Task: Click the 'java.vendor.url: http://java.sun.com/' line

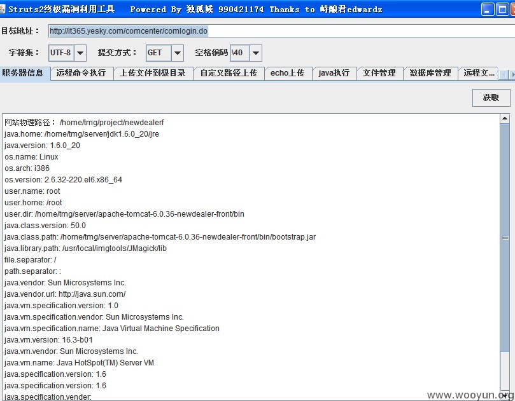Action: (x=65, y=294)
